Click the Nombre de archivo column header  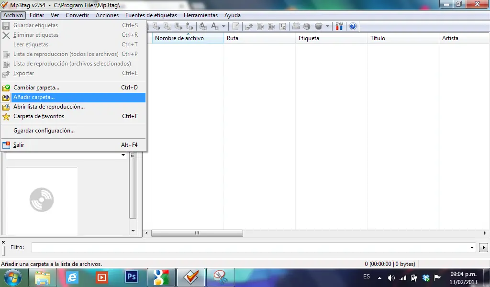(188, 38)
